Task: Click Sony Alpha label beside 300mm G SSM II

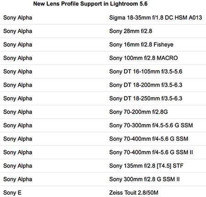Action: tap(18, 179)
